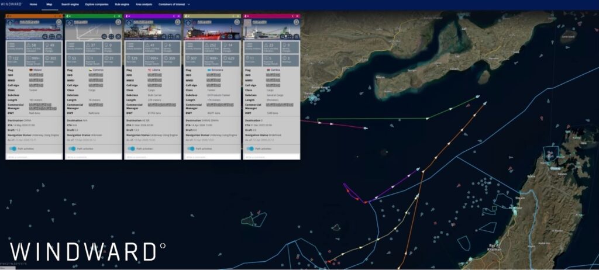Pick color marker on olive Botswana card header
The height and width of the screenshot is (270, 599).
[186, 16]
